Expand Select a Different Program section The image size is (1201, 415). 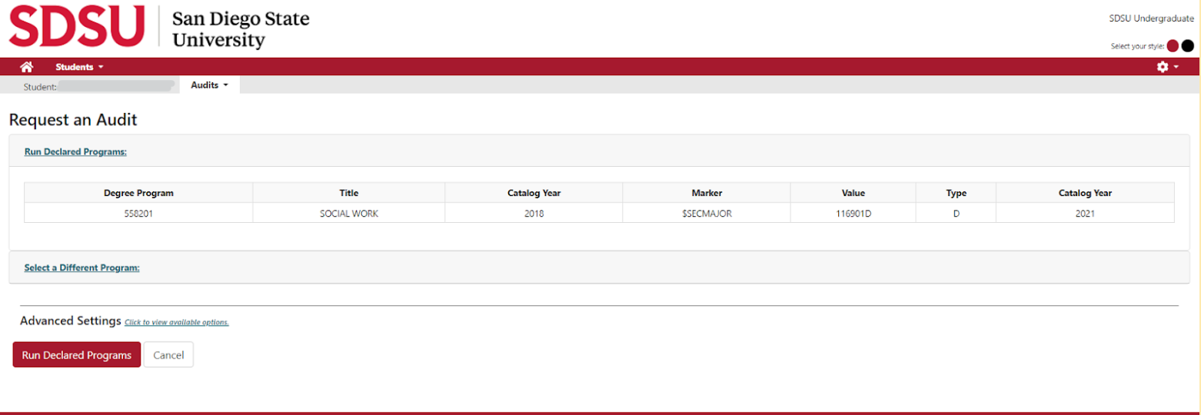click(82, 268)
